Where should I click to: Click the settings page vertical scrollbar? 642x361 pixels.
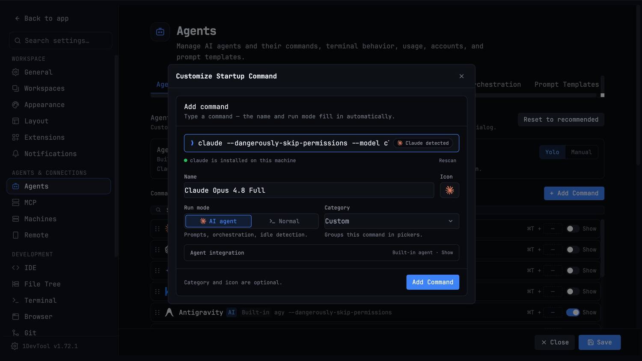(639, 85)
